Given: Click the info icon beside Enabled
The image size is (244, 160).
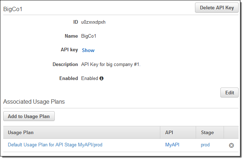Looking at the screenshot, I should [102, 78].
